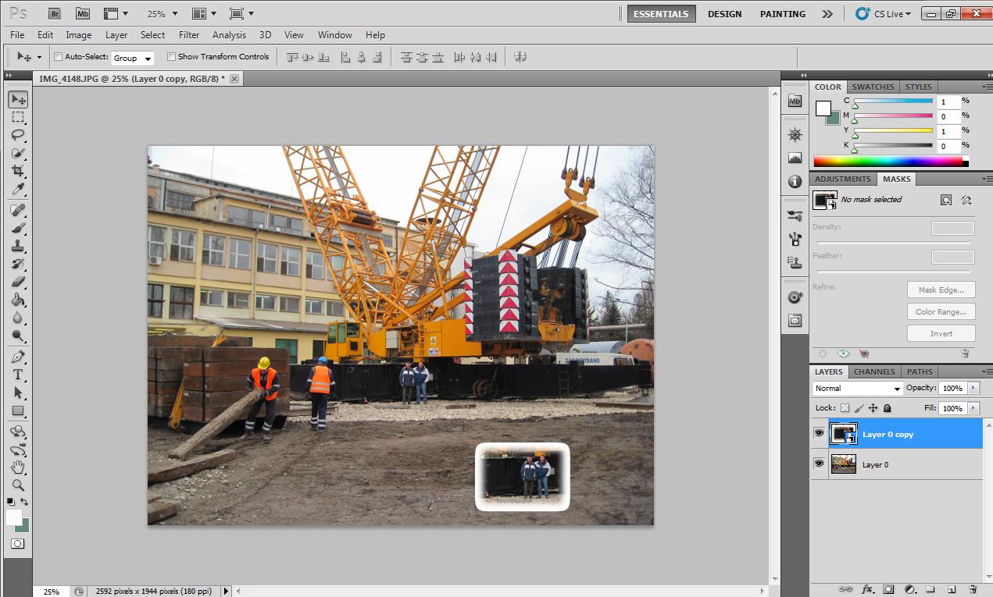Select the Zoom tool in toolbox
Image resolution: width=993 pixels, height=597 pixels.
click(x=18, y=485)
